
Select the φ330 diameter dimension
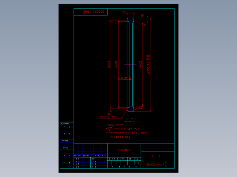(116, 64)
